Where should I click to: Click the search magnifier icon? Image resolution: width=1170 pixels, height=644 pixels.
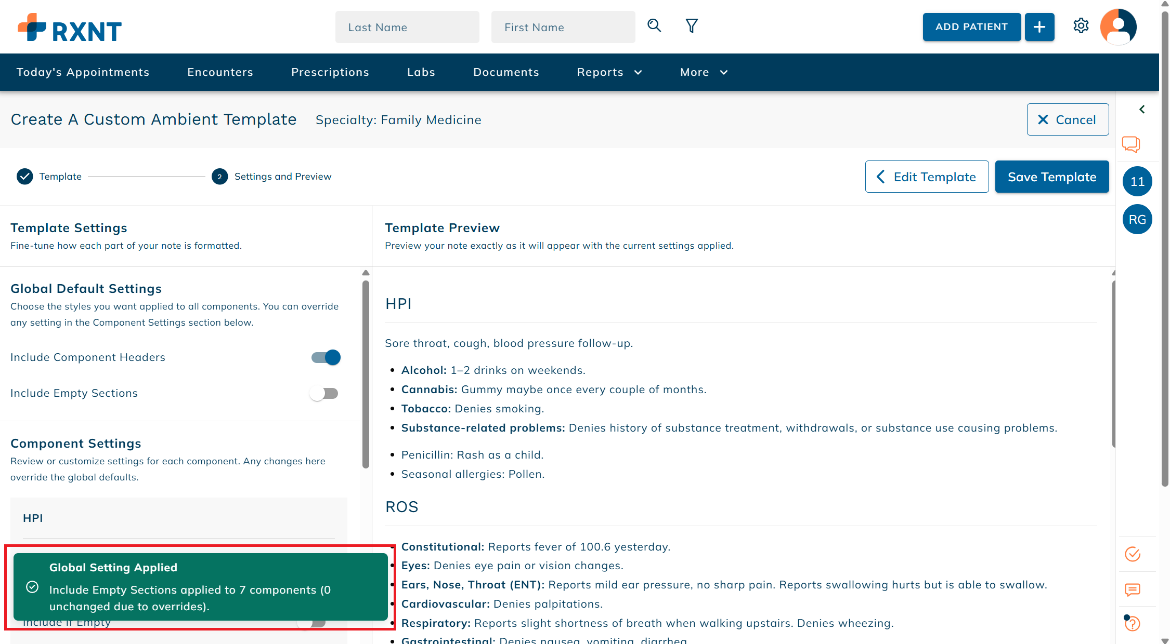[654, 25]
